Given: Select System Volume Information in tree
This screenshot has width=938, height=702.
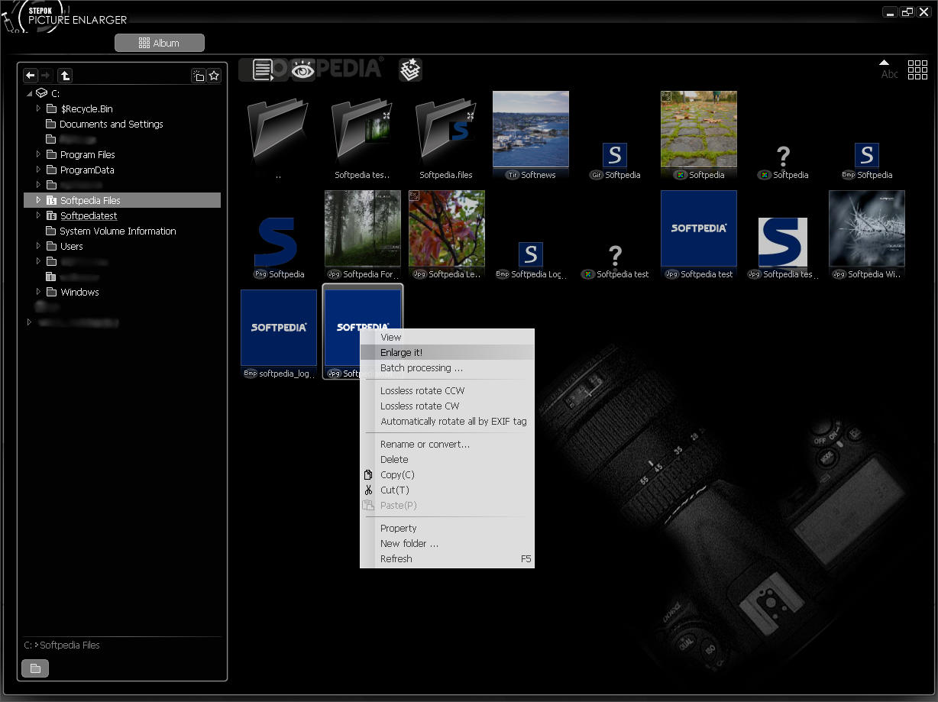Looking at the screenshot, I should click(118, 231).
